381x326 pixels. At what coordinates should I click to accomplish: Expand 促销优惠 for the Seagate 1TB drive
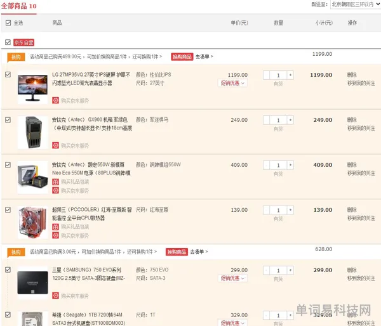232,323
